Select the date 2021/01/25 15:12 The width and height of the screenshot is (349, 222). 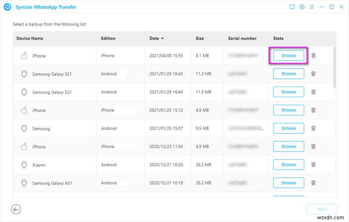(166, 110)
